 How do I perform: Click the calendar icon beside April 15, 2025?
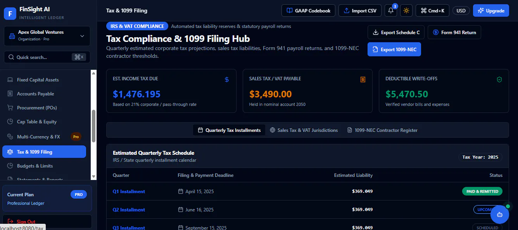pyautogui.click(x=181, y=192)
